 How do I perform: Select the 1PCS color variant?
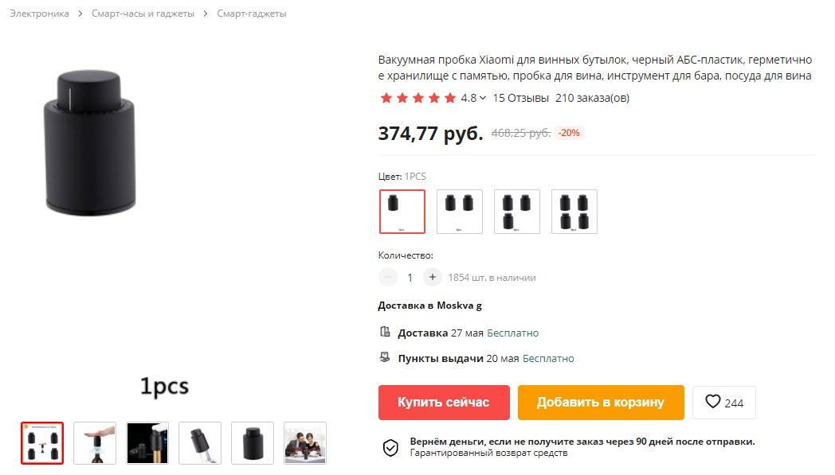(402, 211)
